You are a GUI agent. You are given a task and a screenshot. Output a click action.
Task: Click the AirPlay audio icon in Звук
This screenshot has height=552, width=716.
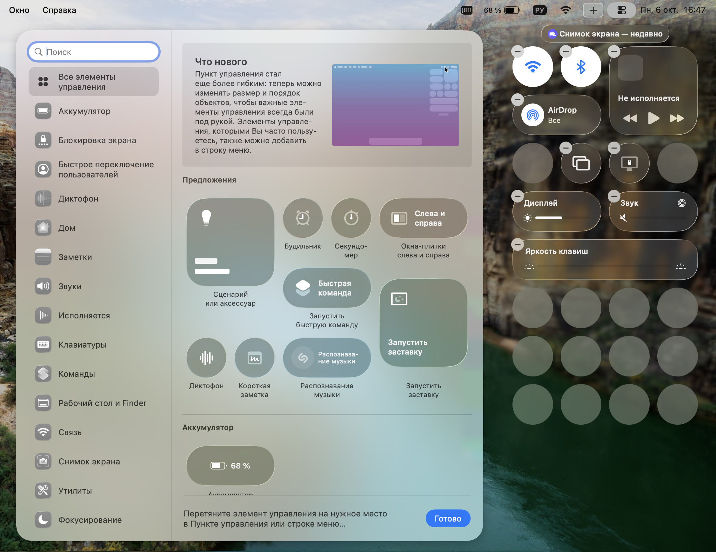pyautogui.click(x=681, y=203)
